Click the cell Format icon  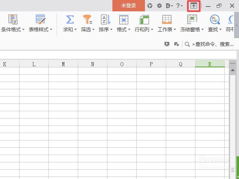[124, 19]
